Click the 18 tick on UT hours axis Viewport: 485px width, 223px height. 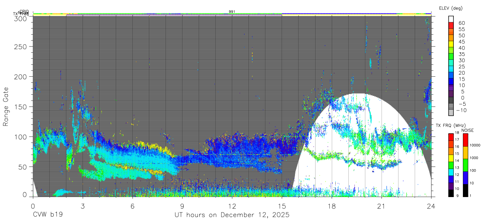pyautogui.click(x=331, y=206)
